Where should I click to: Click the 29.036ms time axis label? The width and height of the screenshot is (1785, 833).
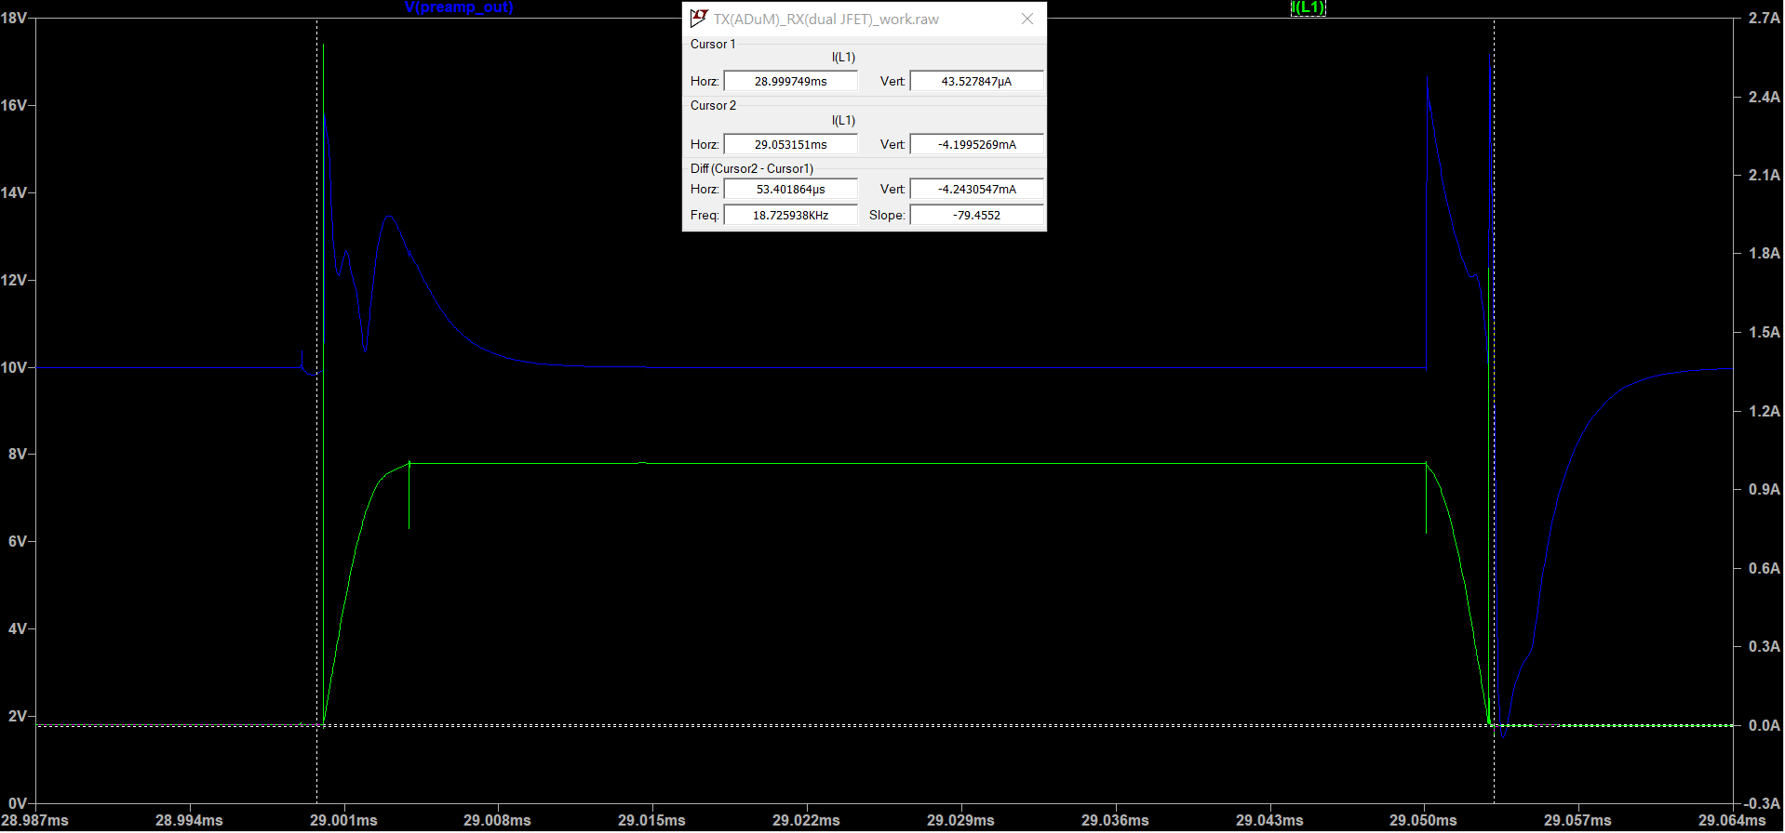tap(1115, 821)
